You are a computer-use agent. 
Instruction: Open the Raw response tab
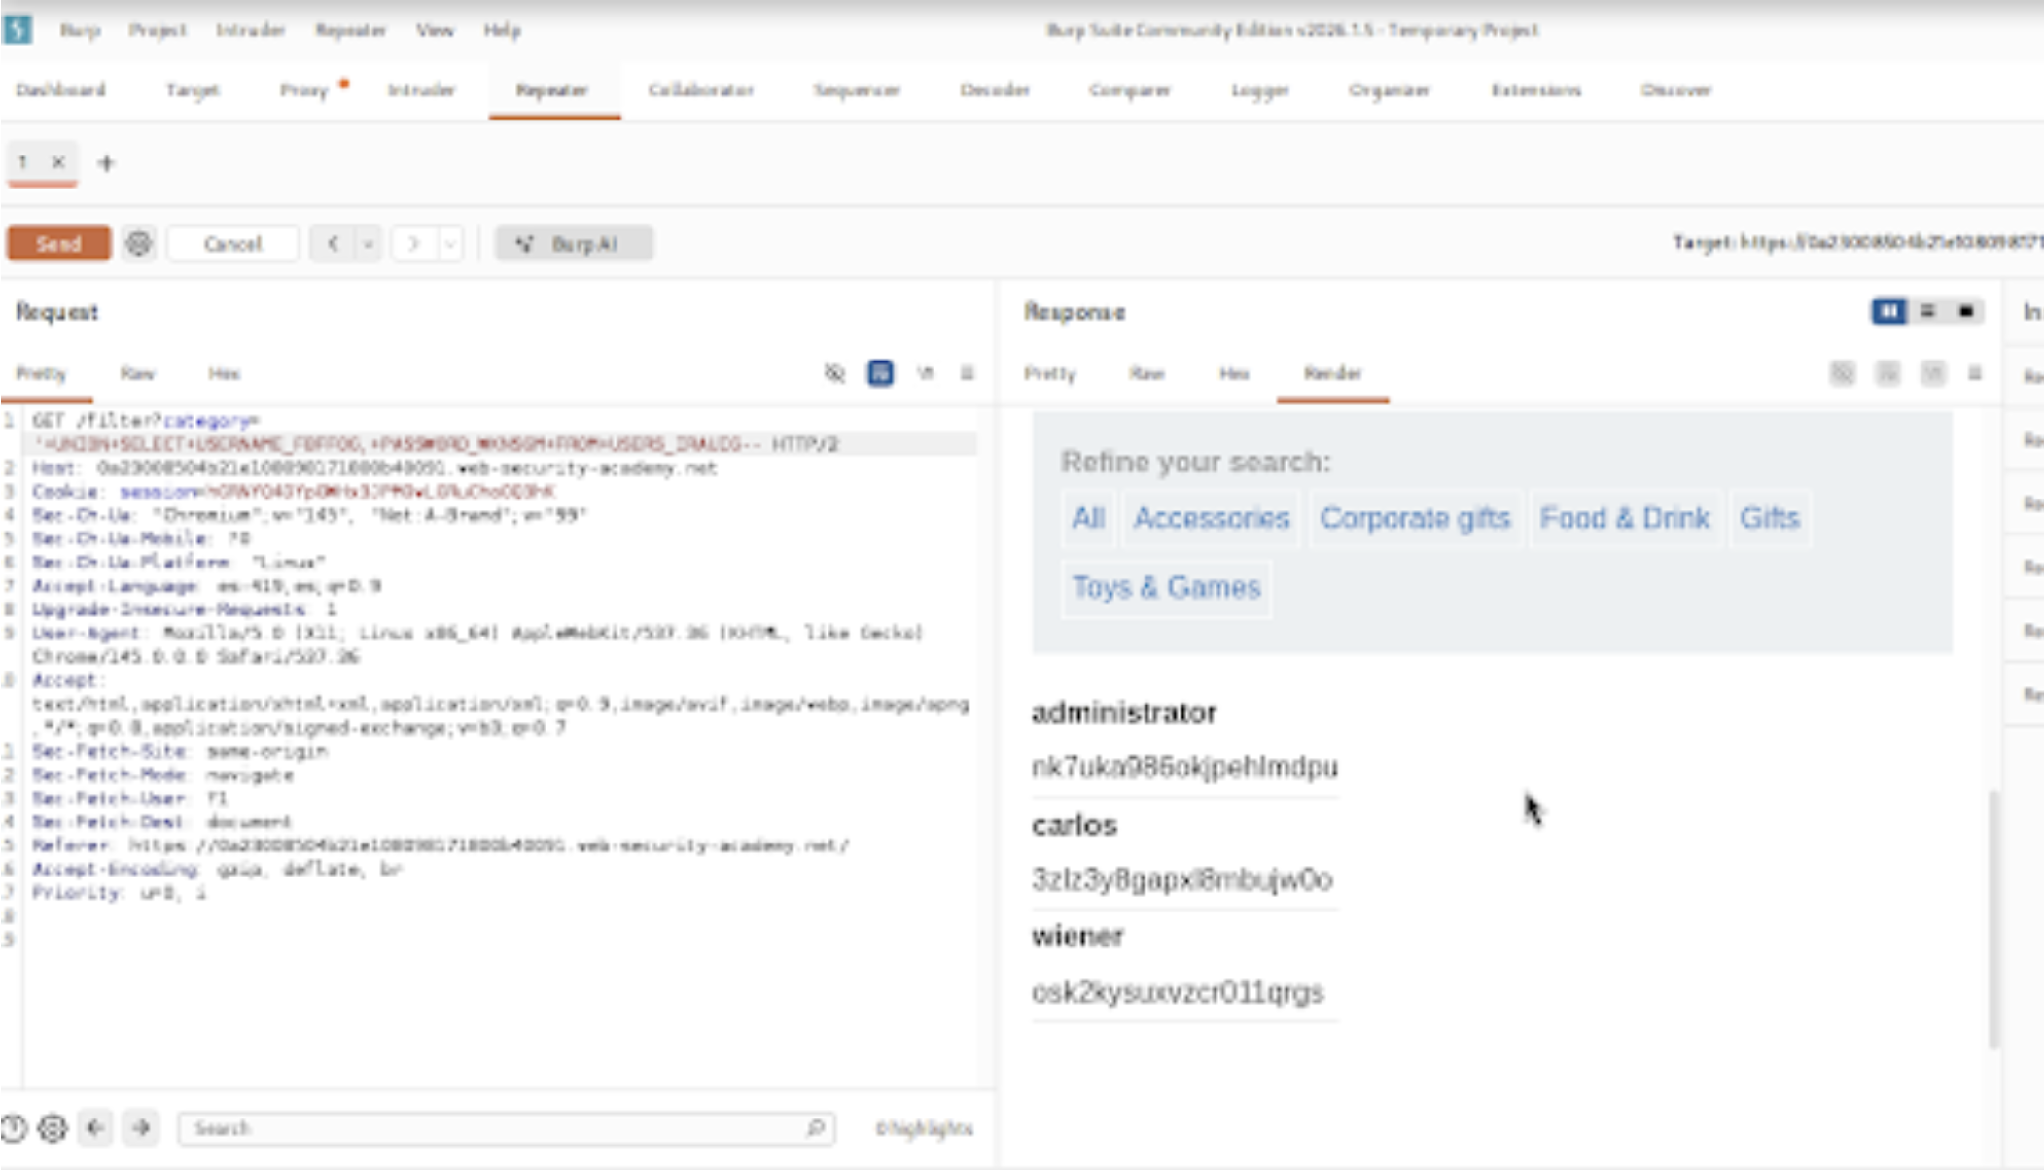point(1146,373)
